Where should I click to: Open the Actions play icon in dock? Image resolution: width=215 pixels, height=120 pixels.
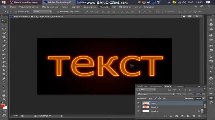click(x=211, y=93)
